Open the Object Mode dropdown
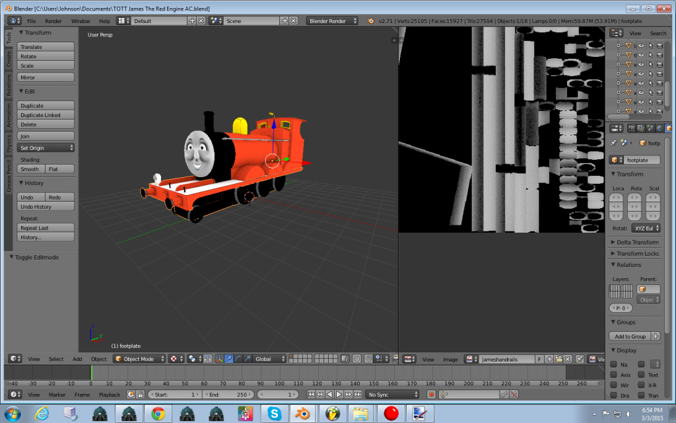 [x=140, y=359]
